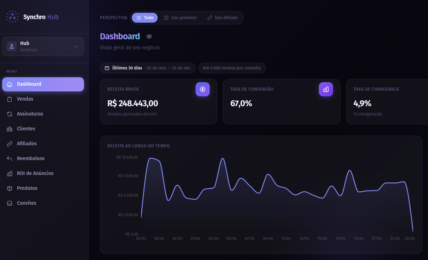Click the bar chart icon for ROI de Anúncios
428x260 pixels.
point(10,174)
